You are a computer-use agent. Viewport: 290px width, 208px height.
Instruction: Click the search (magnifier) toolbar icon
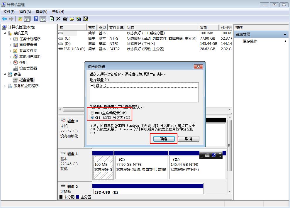pos(78,19)
